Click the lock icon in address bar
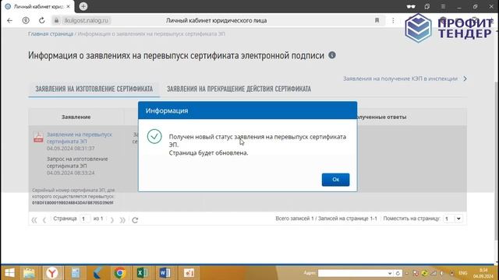Viewport: 499px width, 280px height. 56,20
